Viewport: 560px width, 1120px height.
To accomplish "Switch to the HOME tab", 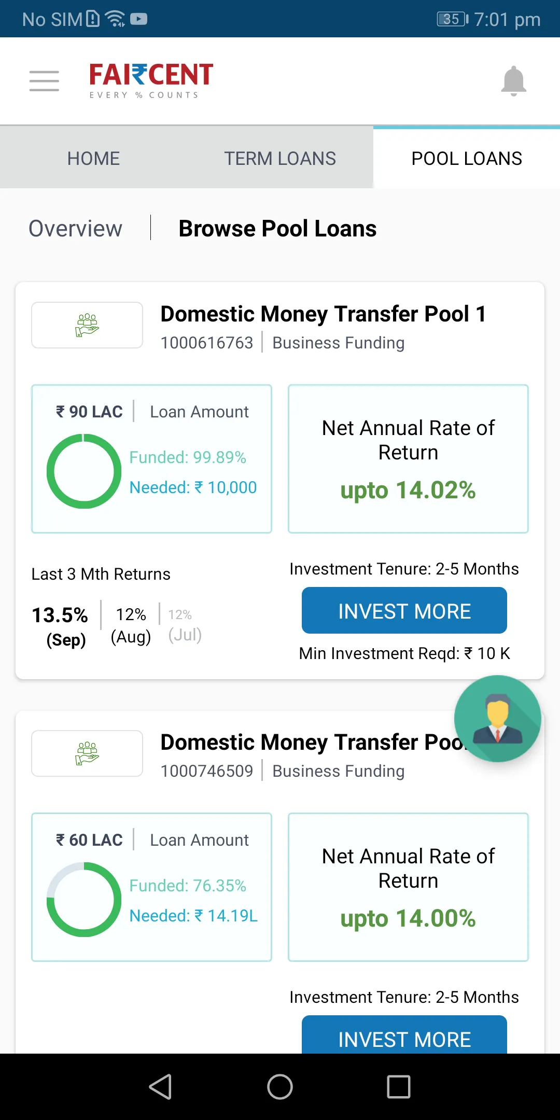I will (93, 158).
